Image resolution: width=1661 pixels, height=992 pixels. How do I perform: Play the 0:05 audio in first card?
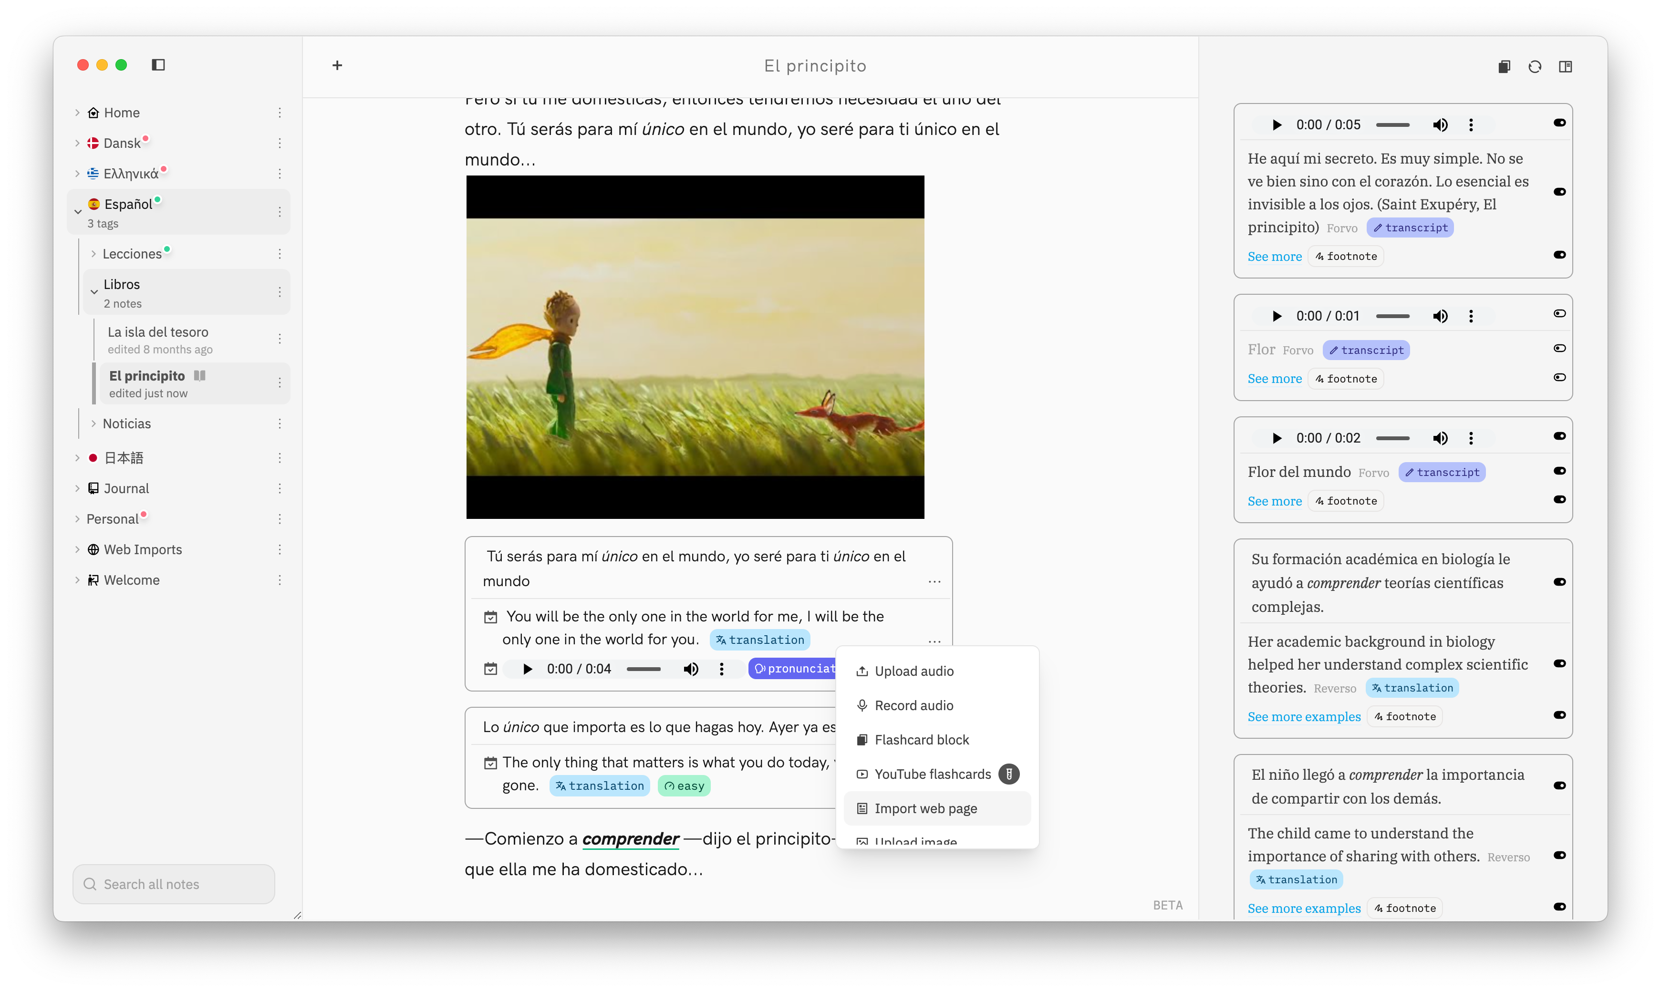tap(1277, 125)
